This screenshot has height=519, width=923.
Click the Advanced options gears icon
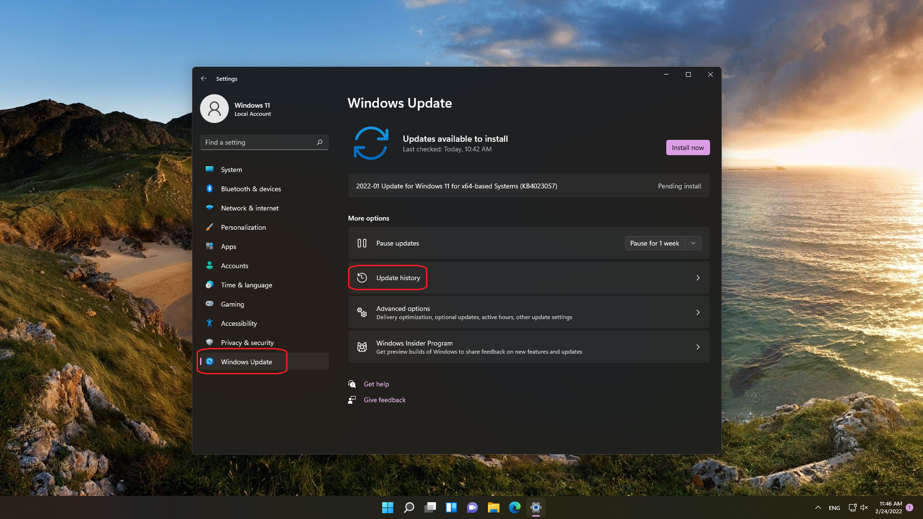click(x=362, y=312)
